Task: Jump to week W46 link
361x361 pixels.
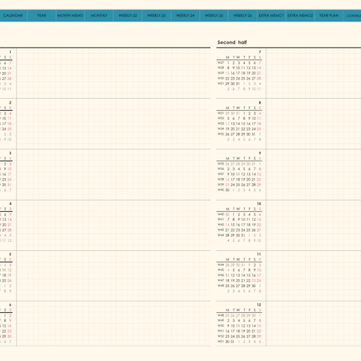Action: pyautogui.click(x=221, y=275)
